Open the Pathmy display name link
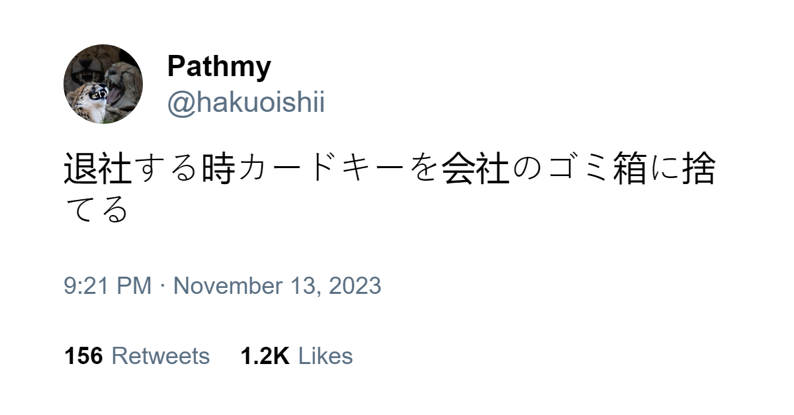 (219, 67)
